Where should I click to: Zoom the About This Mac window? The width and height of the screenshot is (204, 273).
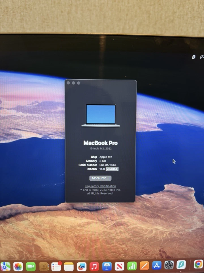79,83
